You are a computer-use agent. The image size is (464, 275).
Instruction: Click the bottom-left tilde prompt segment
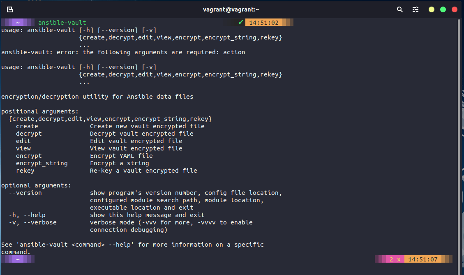click(17, 259)
